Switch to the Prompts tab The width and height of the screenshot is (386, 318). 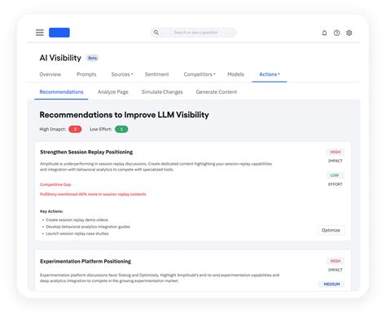pyautogui.click(x=86, y=74)
